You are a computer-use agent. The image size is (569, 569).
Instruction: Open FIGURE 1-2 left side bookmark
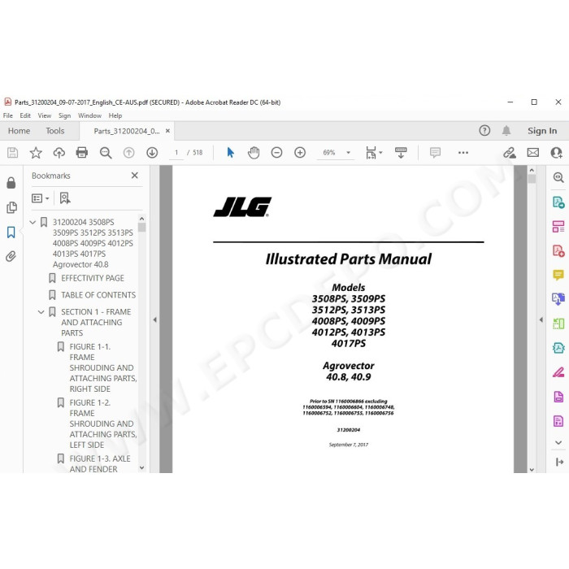point(103,423)
